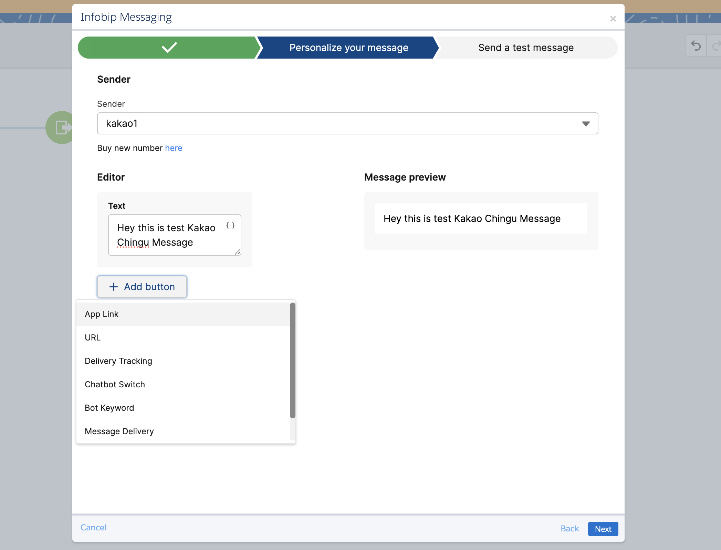The height and width of the screenshot is (550, 721).
Task: Choose App Link button type
Action: (183, 314)
